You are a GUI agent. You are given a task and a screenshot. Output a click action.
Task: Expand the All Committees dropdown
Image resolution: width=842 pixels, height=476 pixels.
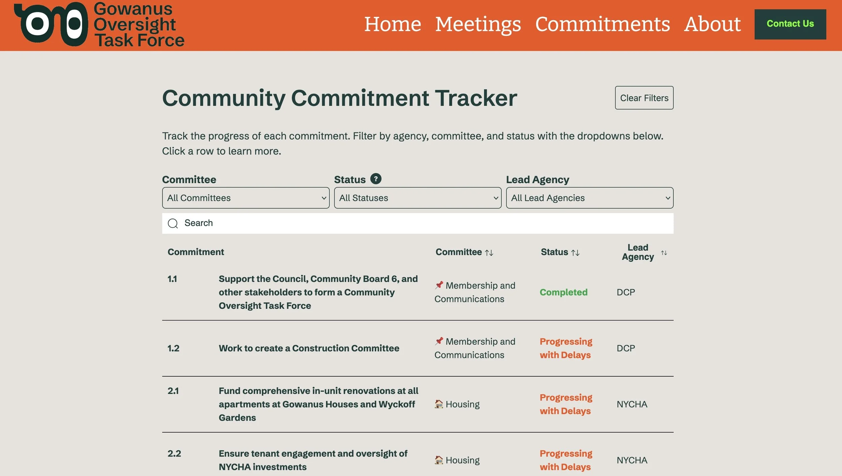tap(246, 198)
